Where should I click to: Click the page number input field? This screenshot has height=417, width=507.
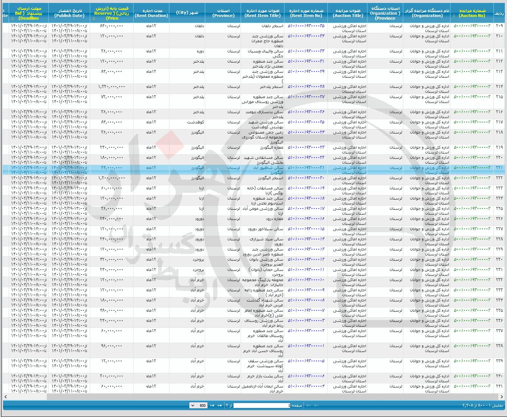pyautogui.click(x=262, y=405)
